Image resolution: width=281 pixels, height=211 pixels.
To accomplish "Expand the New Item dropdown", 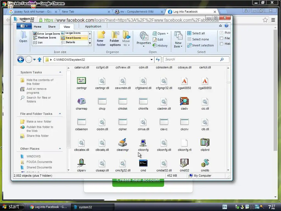I will click(x=182, y=46).
